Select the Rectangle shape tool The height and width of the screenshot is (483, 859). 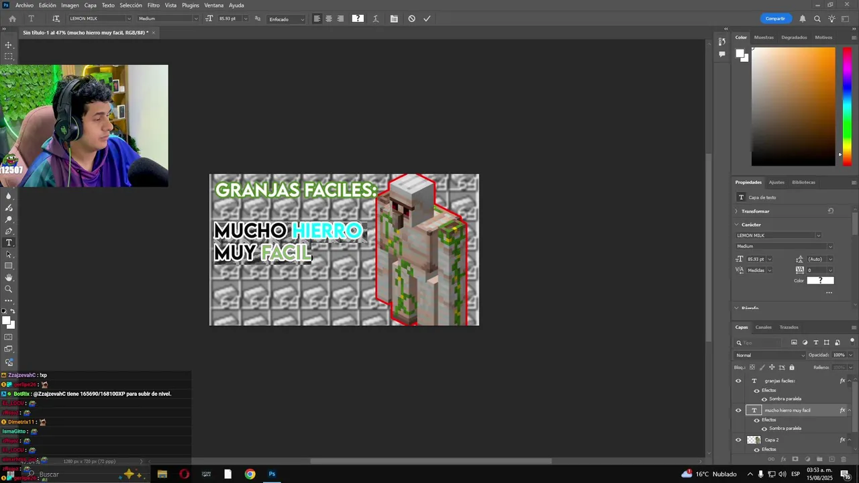tap(9, 266)
